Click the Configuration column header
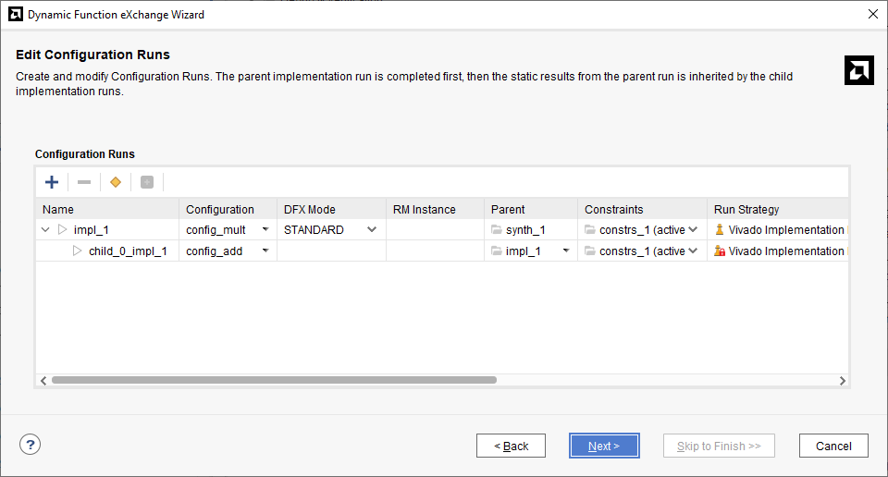The width and height of the screenshot is (888, 477). (220, 210)
